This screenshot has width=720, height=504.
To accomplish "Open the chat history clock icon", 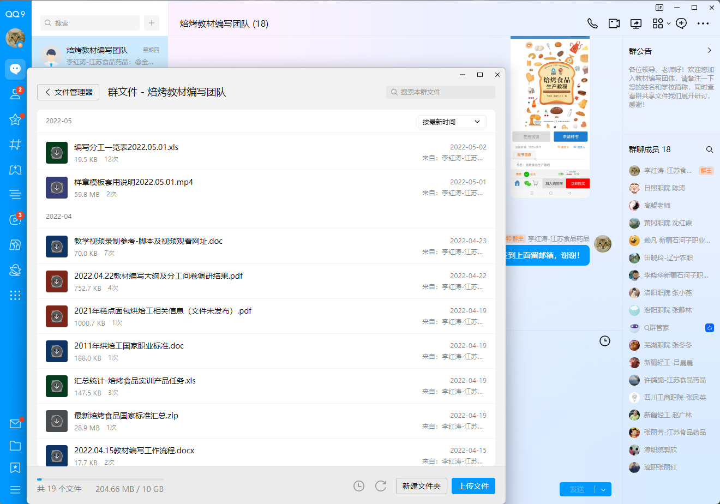I will [604, 341].
